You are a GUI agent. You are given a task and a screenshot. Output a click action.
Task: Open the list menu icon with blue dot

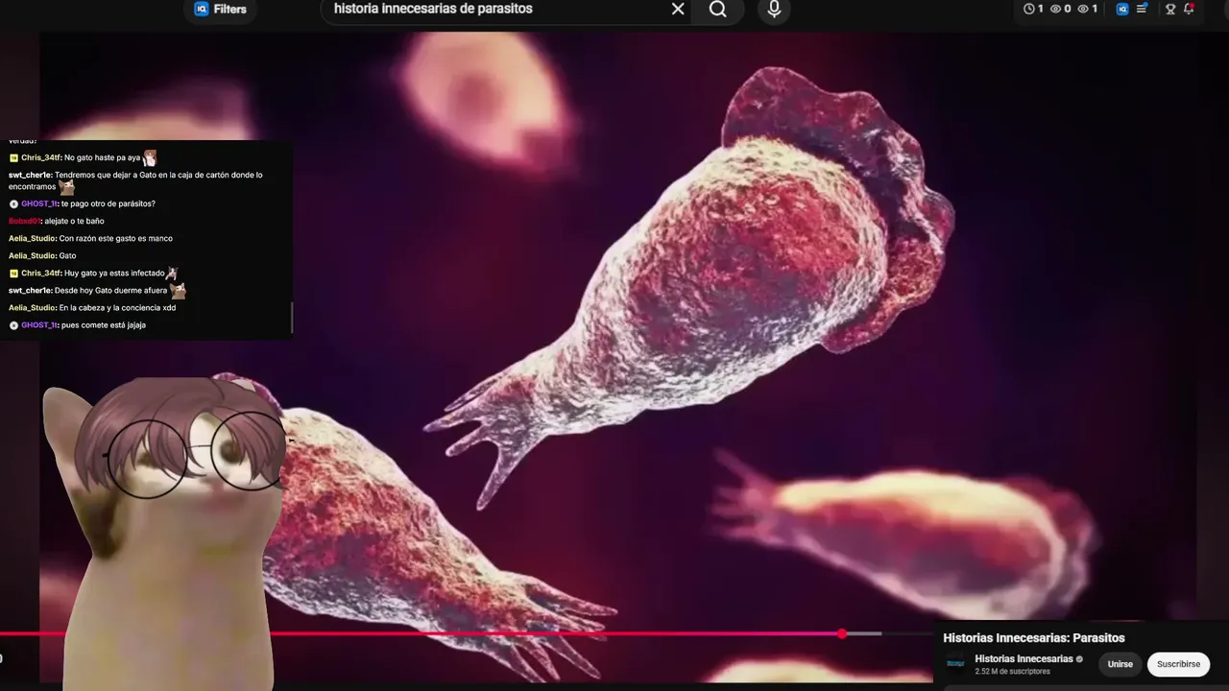point(1142,10)
